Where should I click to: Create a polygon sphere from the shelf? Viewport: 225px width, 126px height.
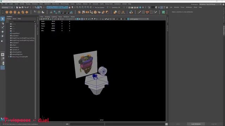[x=7, y=12]
